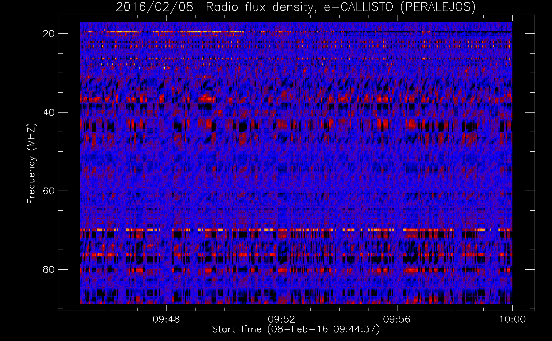The image size is (552, 341).
Task: Click the Start Time axis label
Action: point(296,329)
